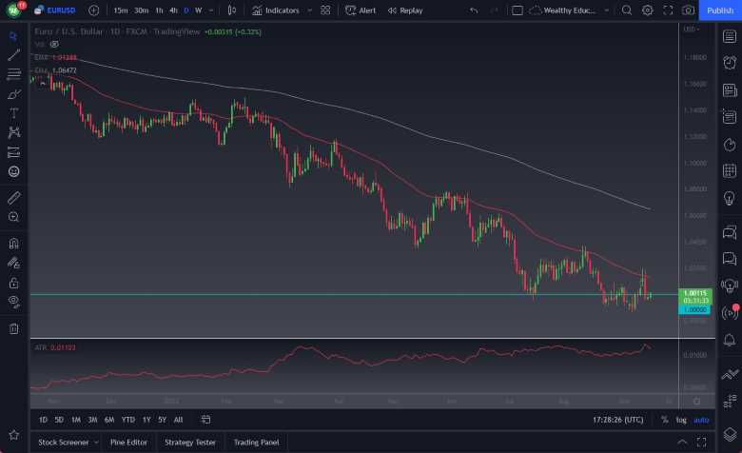Open the Fibonacci retracement tools
Image resolution: width=742 pixels, height=453 pixels.
click(x=13, y=74)
